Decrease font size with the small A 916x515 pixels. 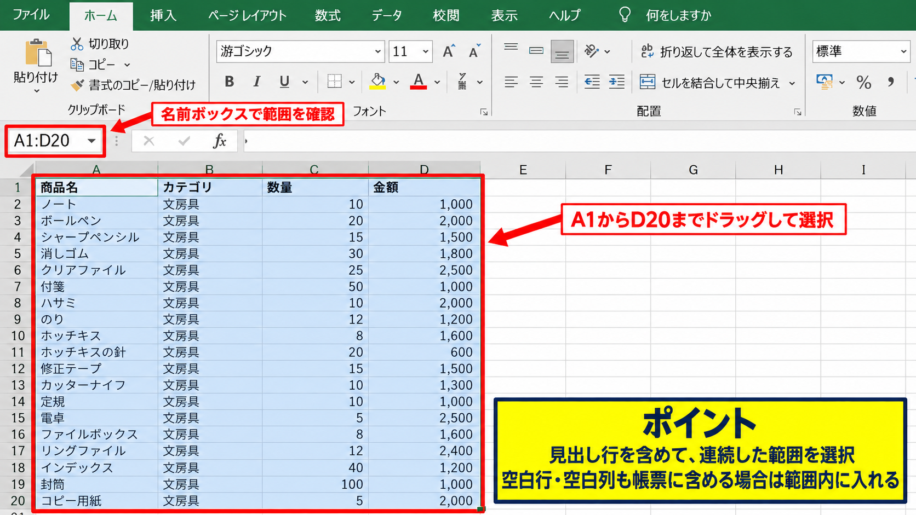pos(474,51)
